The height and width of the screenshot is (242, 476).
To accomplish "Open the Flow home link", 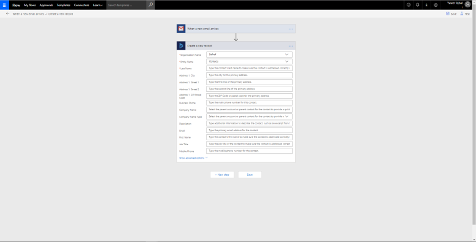I will pyautogui.click(x=16, y=5).
